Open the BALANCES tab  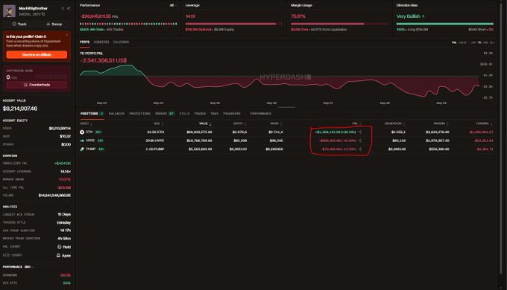[x=116, y=114]
